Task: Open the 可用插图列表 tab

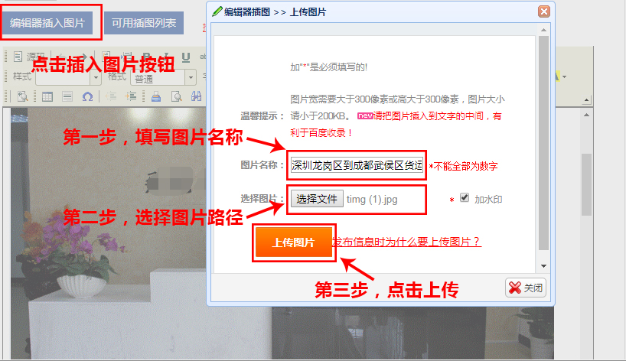Action: (144, 23)
